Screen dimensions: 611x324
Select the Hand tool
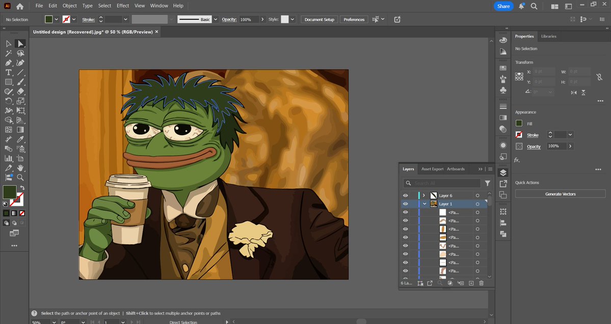(20, 168)
